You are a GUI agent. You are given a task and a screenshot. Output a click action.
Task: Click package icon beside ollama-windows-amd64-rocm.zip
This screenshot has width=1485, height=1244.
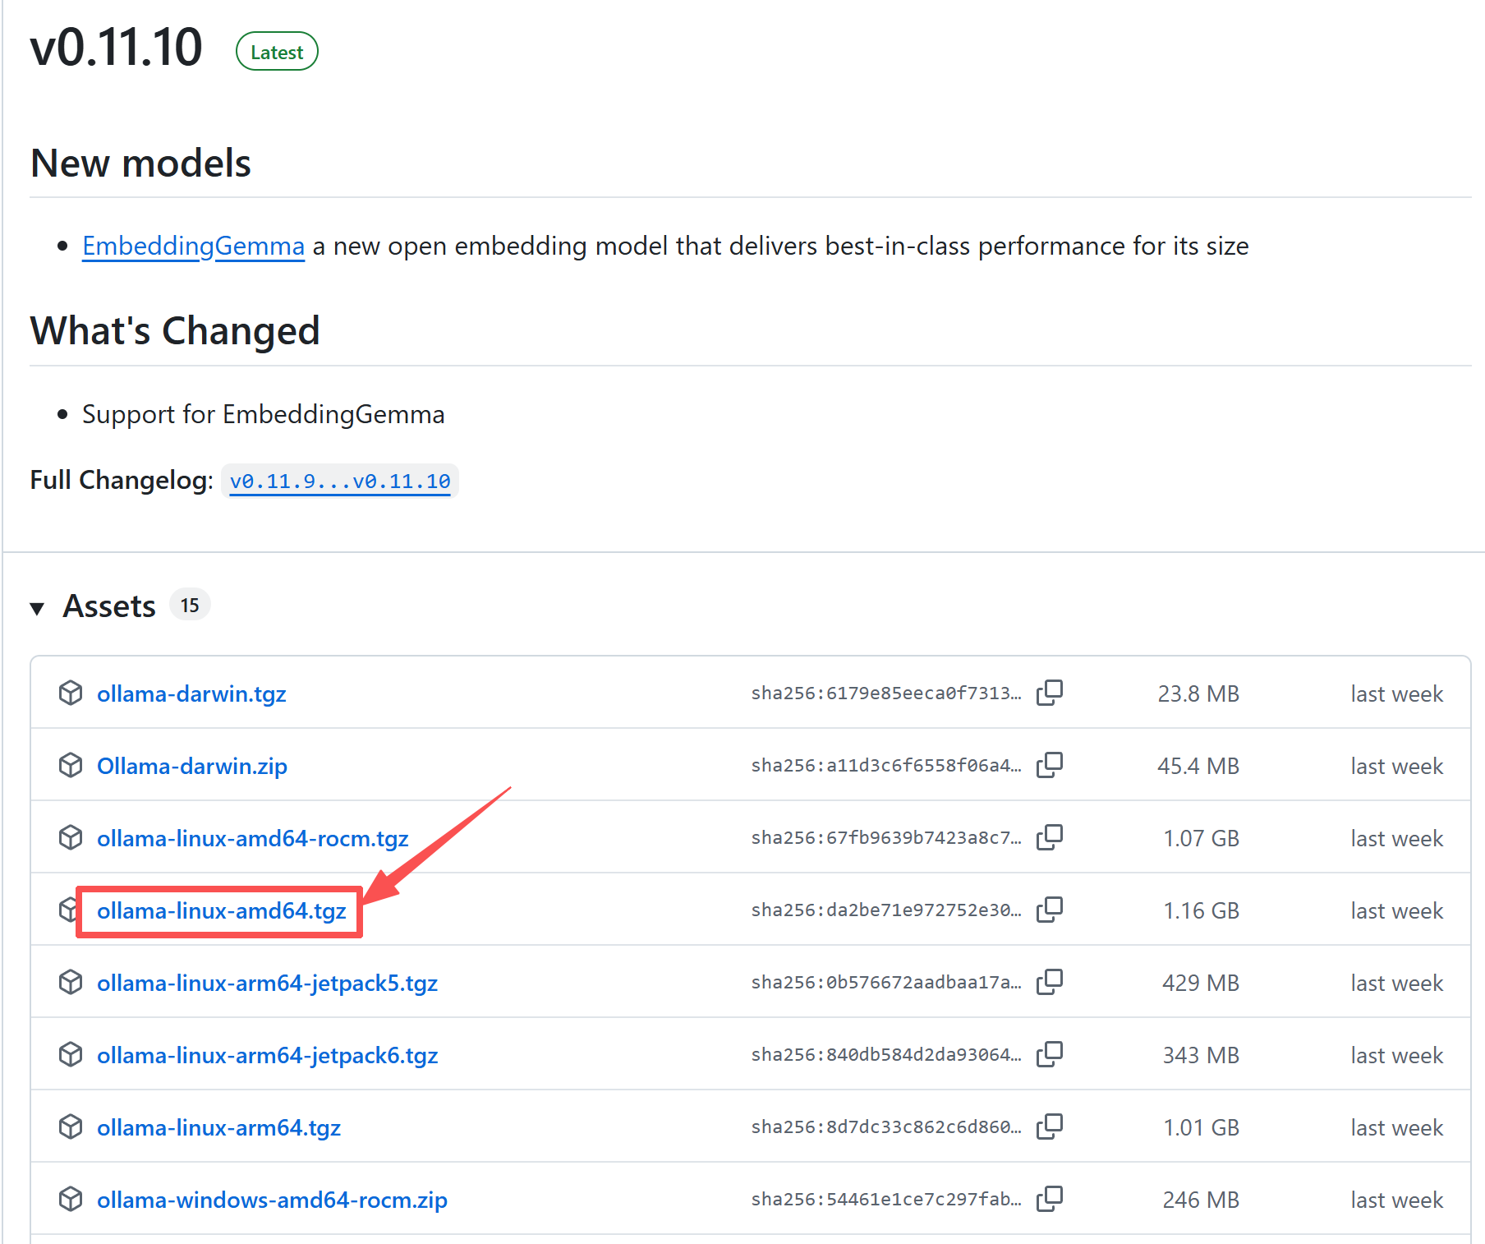click(71, 1199)
